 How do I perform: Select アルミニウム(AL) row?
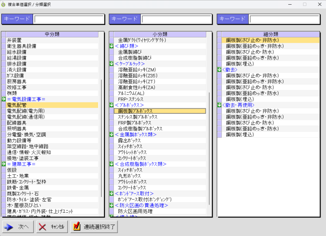(x=160, y=93)
